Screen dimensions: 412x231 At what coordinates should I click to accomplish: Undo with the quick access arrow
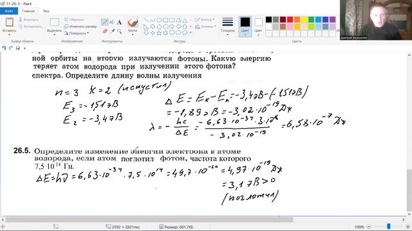pos(4,48)
